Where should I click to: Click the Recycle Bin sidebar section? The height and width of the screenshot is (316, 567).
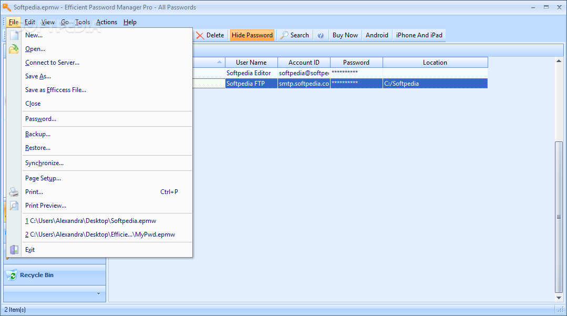pos(55,275)
